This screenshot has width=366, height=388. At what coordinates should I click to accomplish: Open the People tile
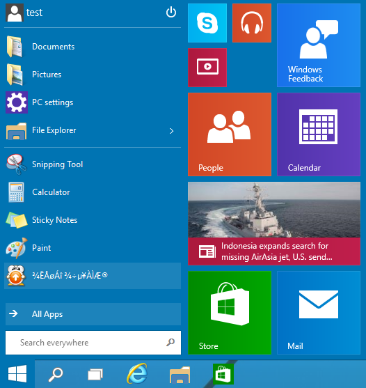[230, 134]
